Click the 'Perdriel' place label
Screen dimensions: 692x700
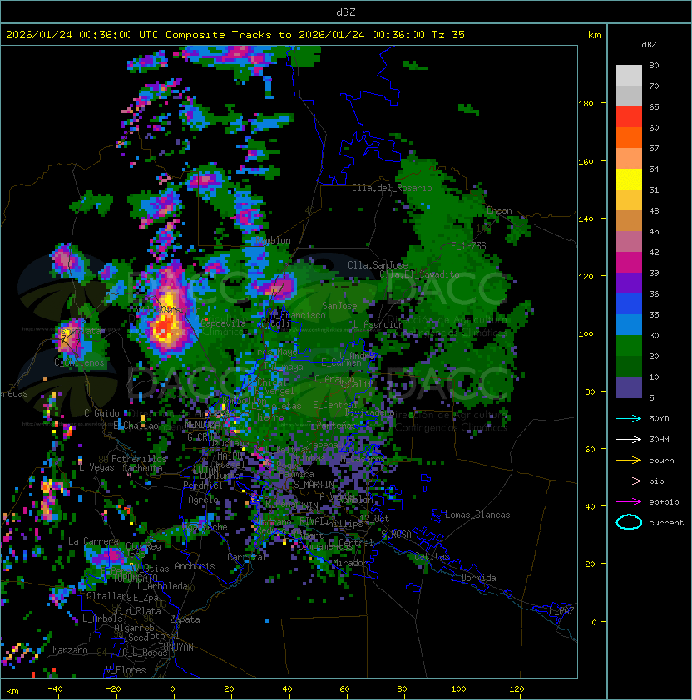[x=202, y=486]
